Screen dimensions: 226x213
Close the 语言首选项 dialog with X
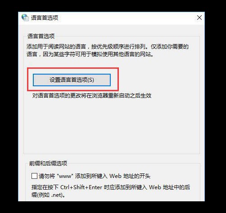[199, 18]
